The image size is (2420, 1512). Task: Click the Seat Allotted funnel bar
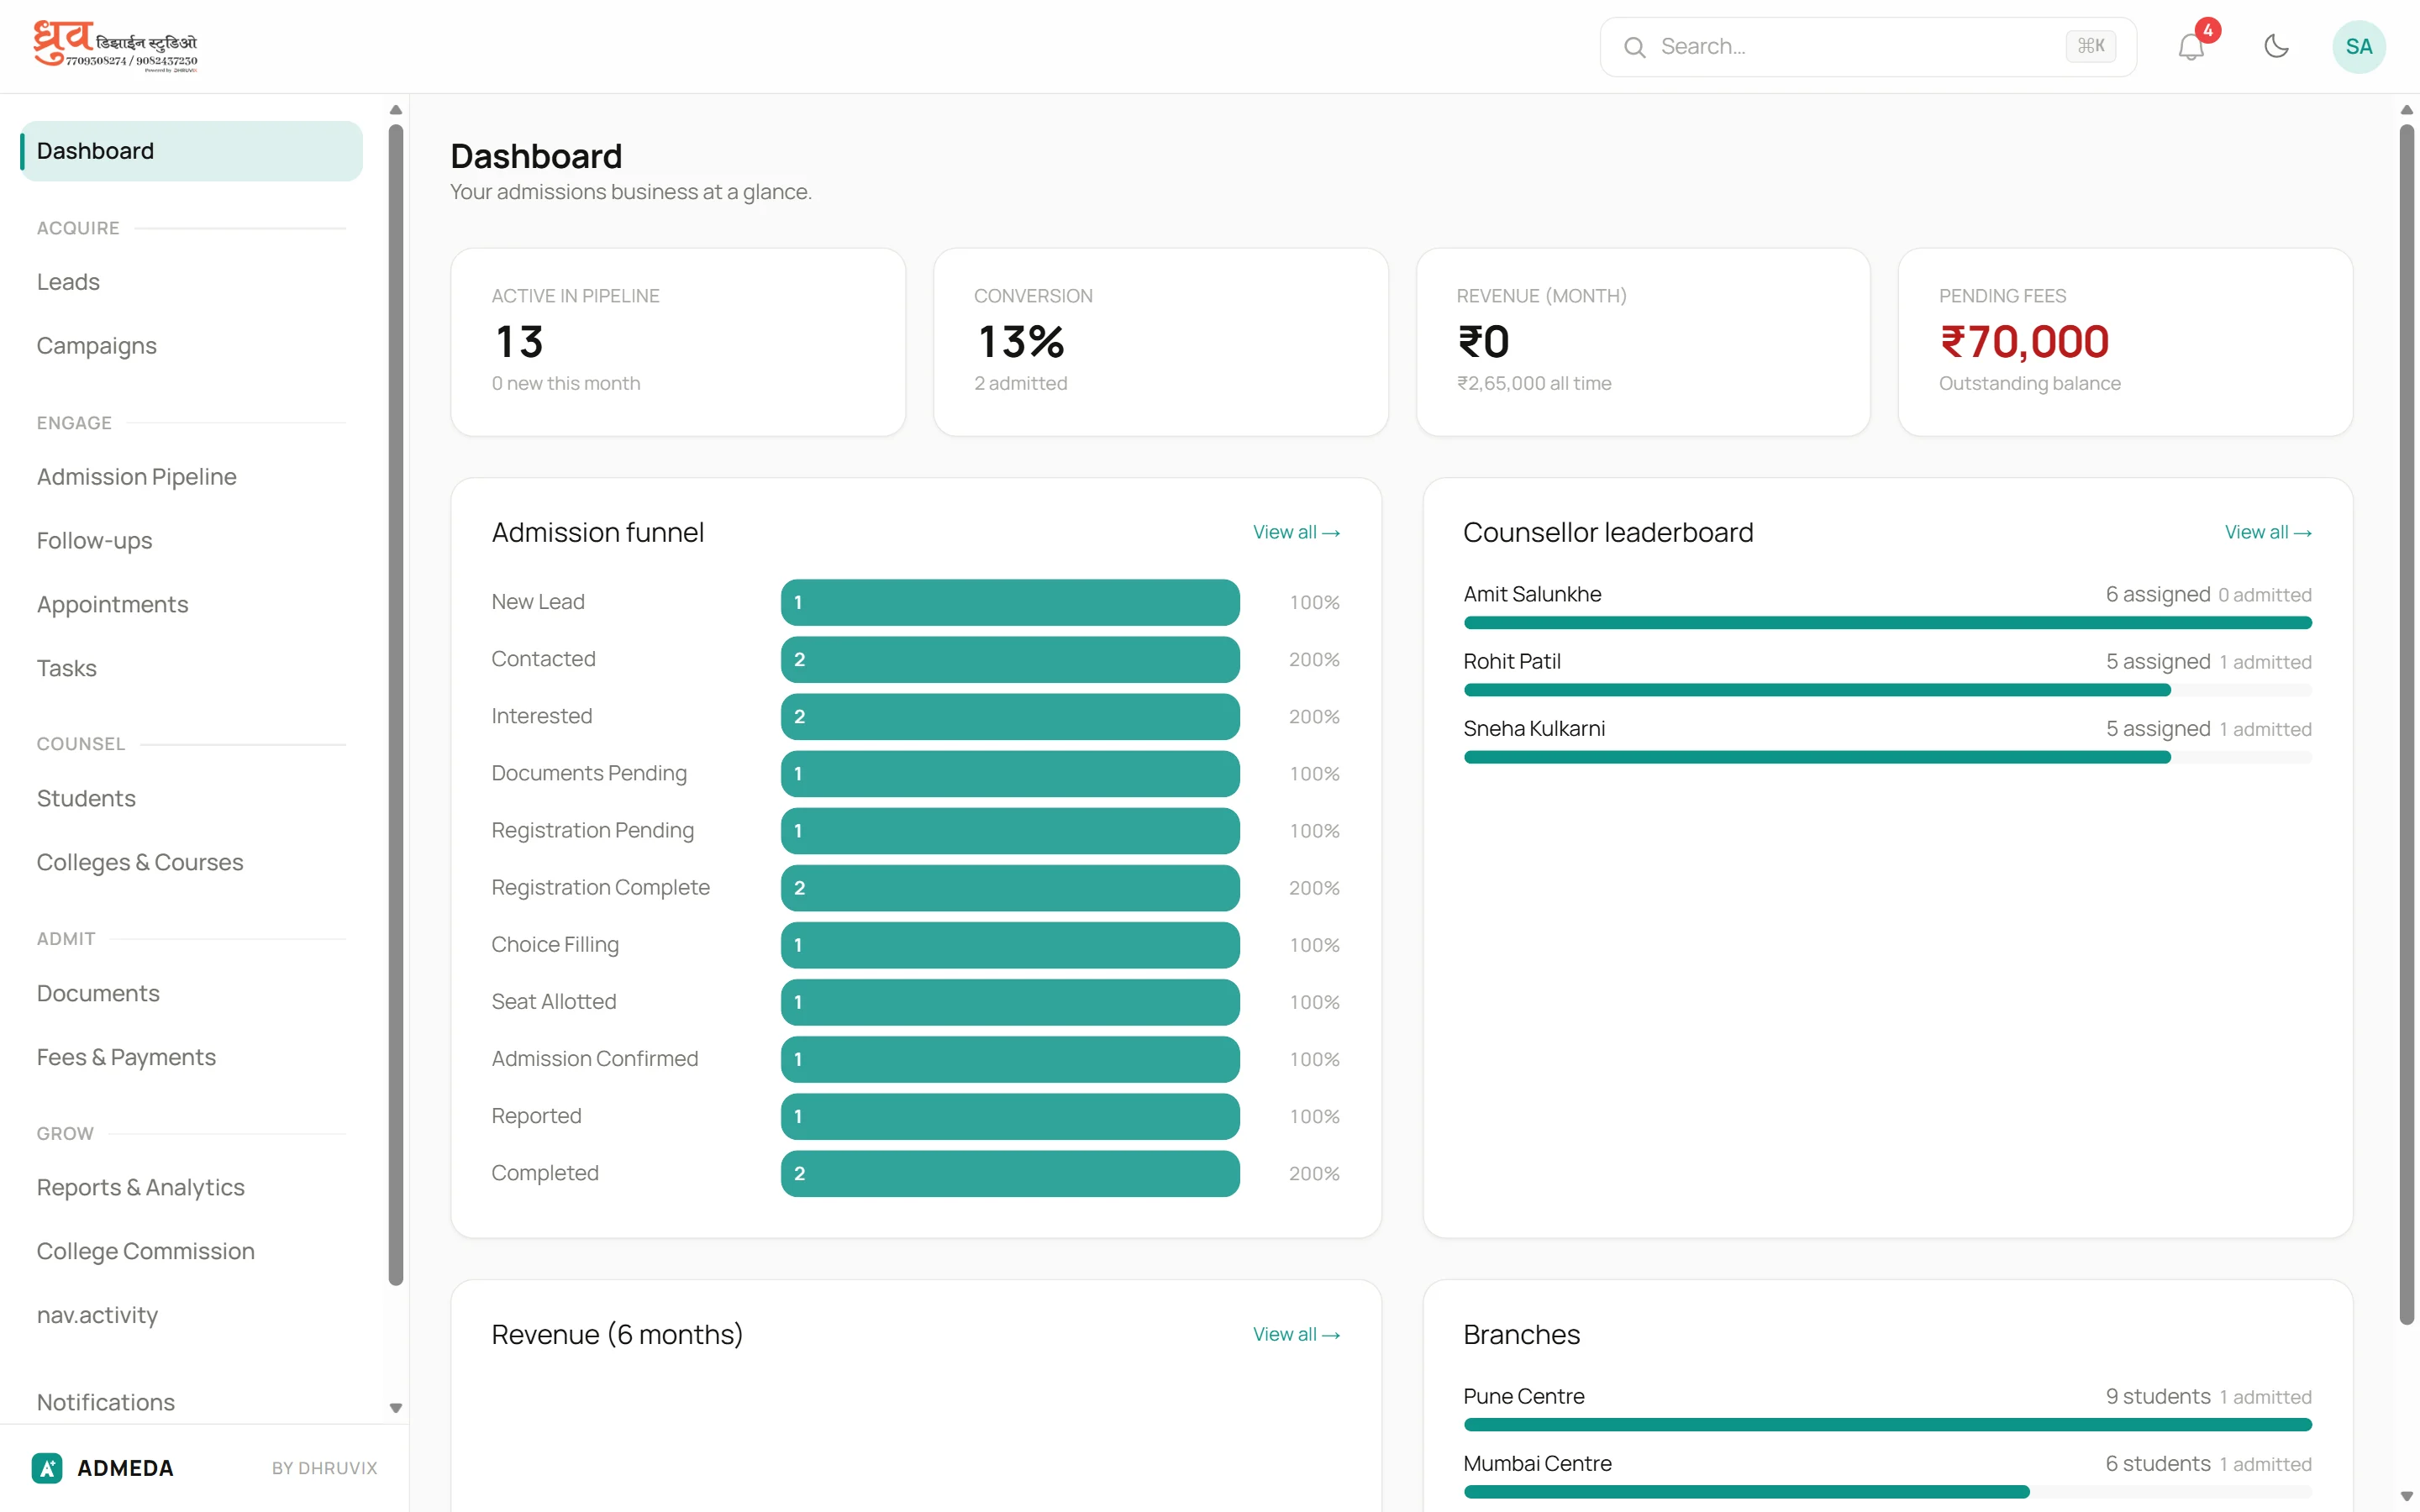click(1010, 1002)
